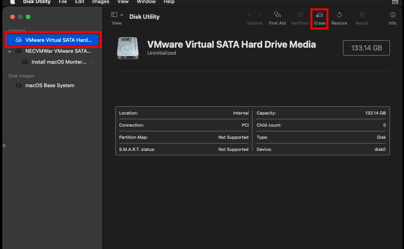Click the Capacity 133.14 GB table value
404x249 pixels.
[x=375, y=113]
